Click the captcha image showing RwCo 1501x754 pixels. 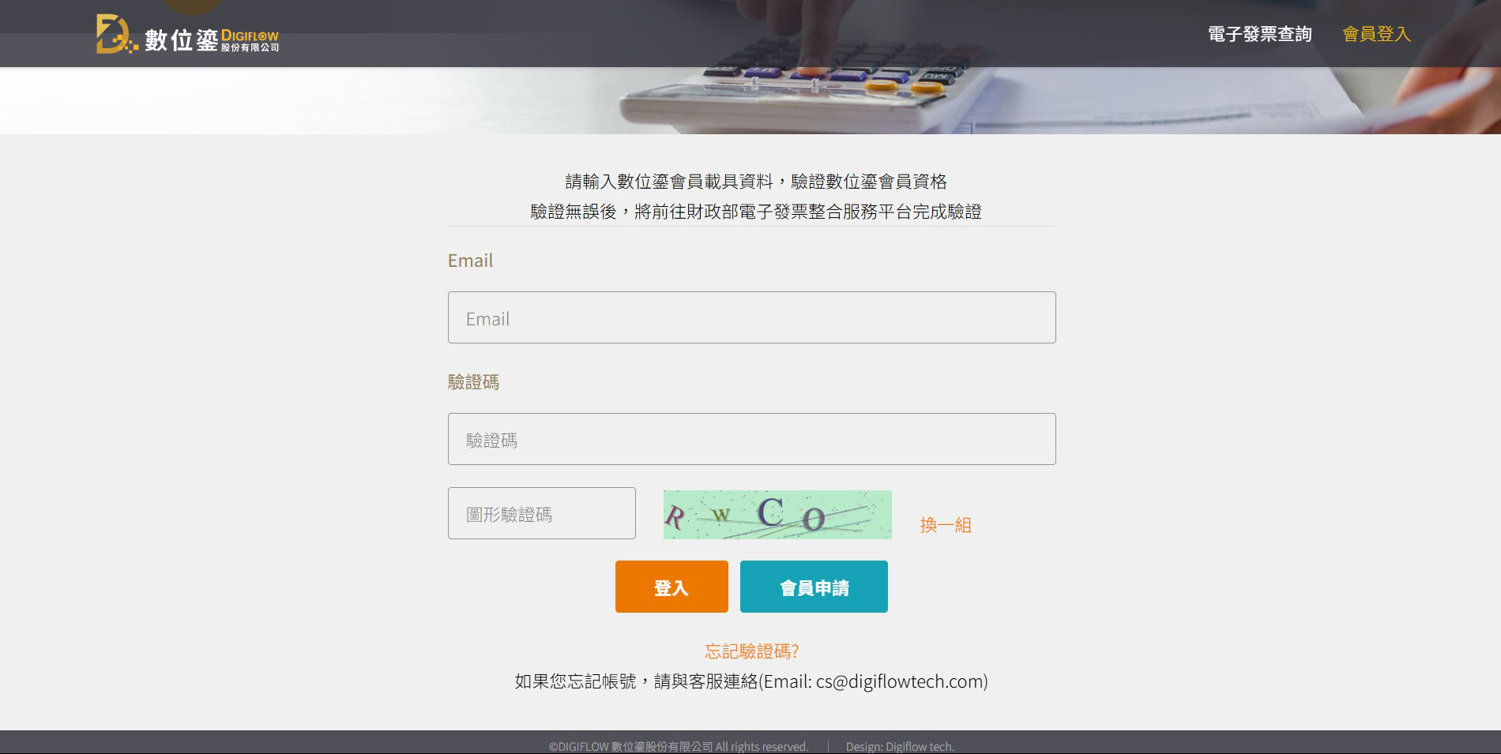[777, 515]
